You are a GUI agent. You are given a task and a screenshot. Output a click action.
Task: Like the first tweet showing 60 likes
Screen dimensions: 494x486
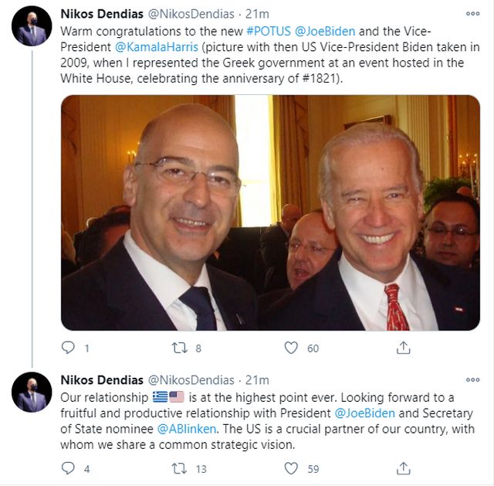pyautogui.click(x=291, y=348)
